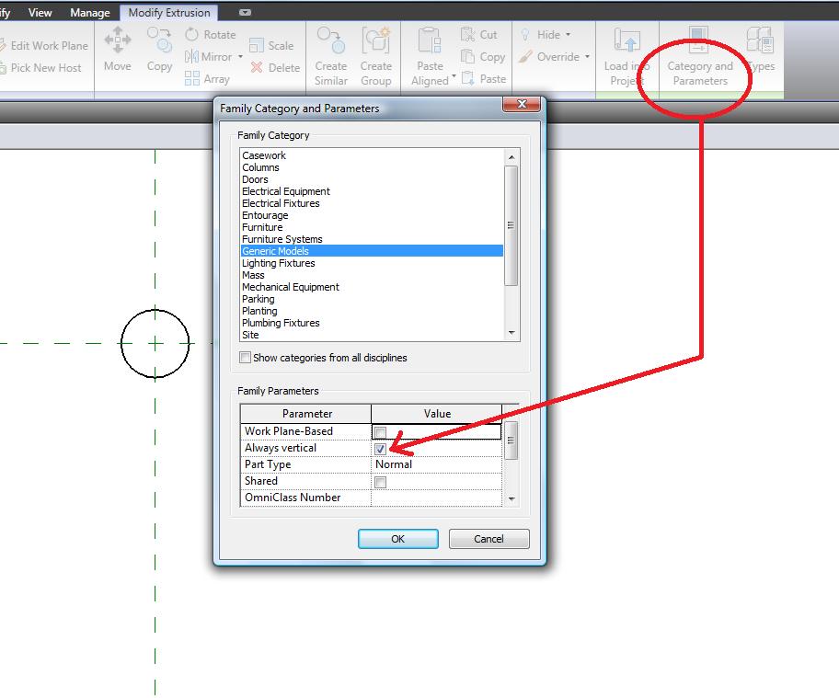The width and height of the screenshot is (839, 698).
Task: Select Parking category
Action: tap(372, 299)
